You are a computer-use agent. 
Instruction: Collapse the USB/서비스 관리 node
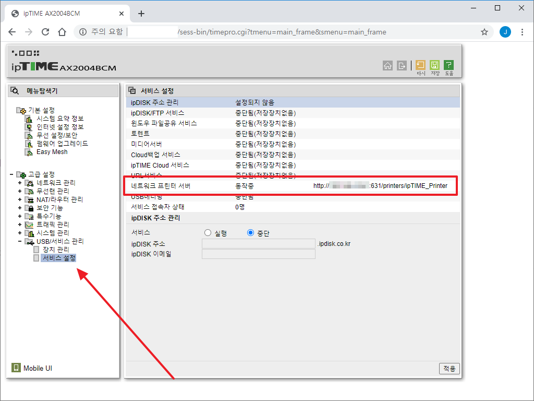coord(20,241)
